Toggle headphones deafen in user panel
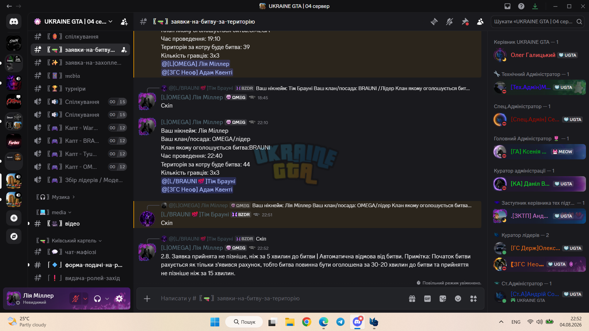Screen dimensions: 589x331 coord(97,299)
